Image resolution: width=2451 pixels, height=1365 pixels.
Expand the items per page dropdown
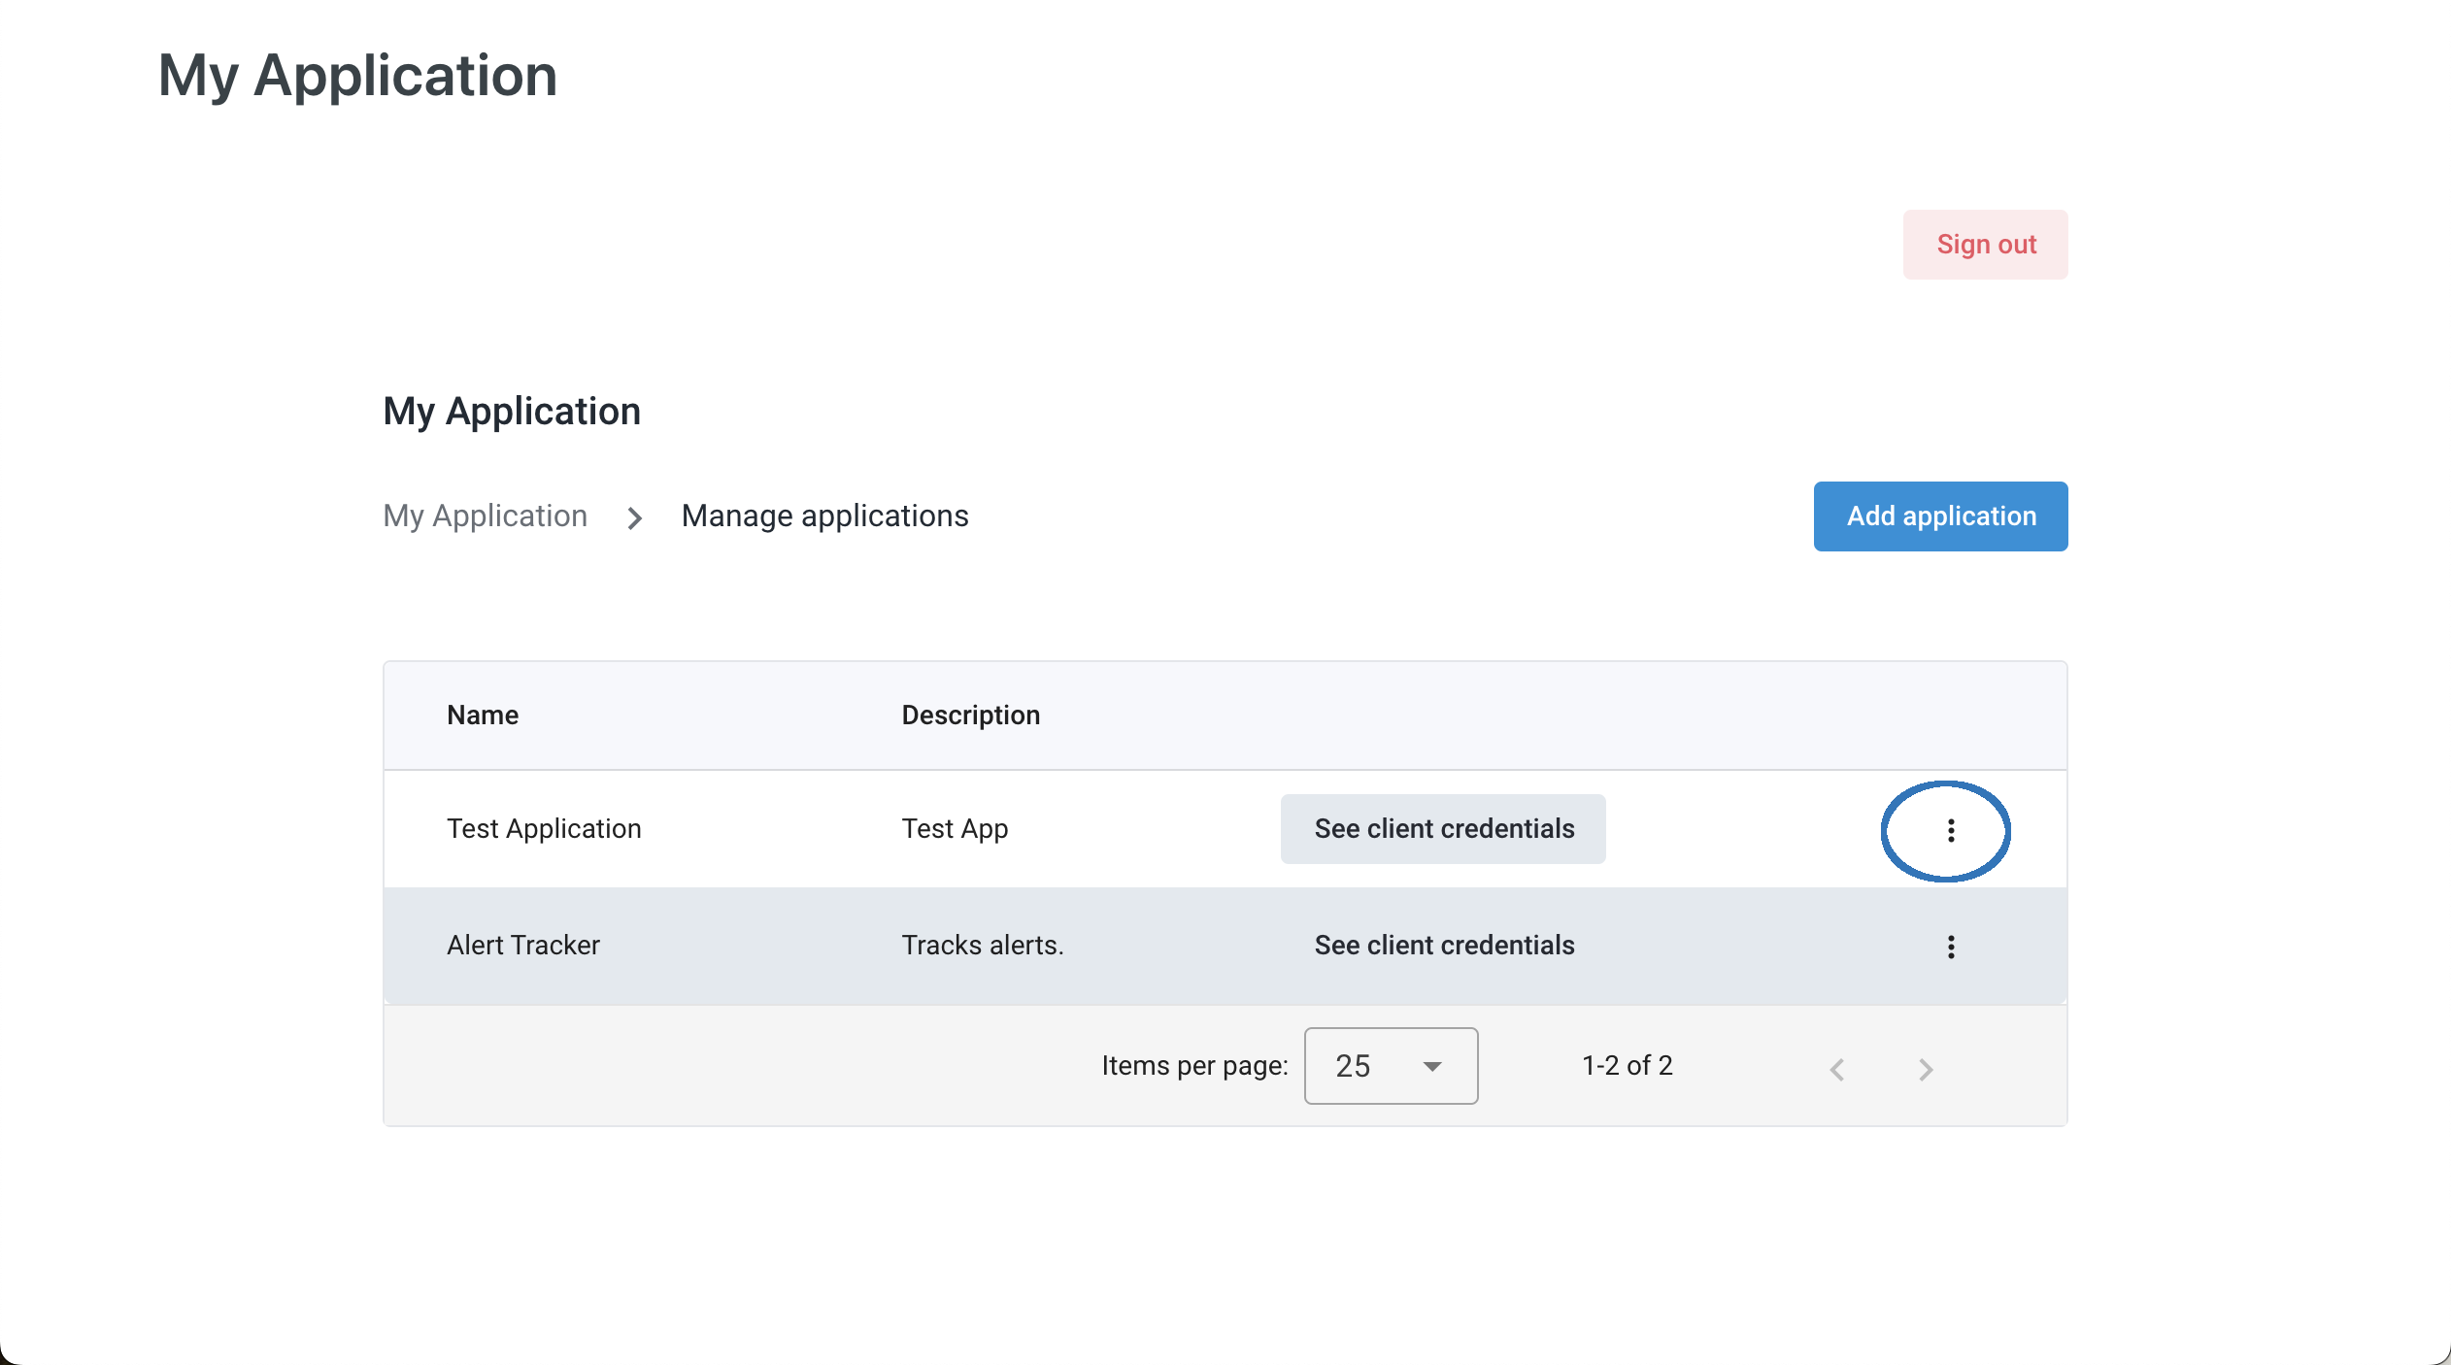pyautogui.click(x=1390, y=1066)
